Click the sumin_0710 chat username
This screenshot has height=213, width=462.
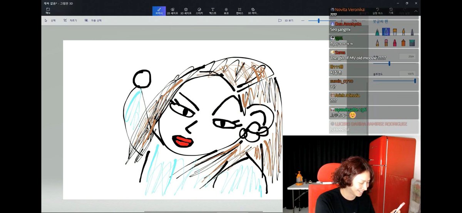[x=341, y=81]
